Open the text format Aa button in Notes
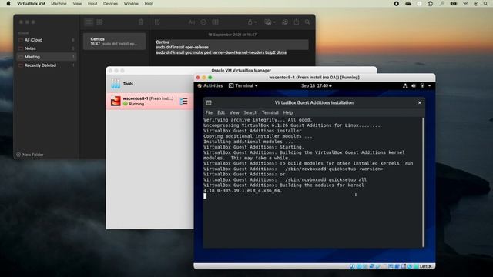Screen dimensions: 493x277 (192, 22)
